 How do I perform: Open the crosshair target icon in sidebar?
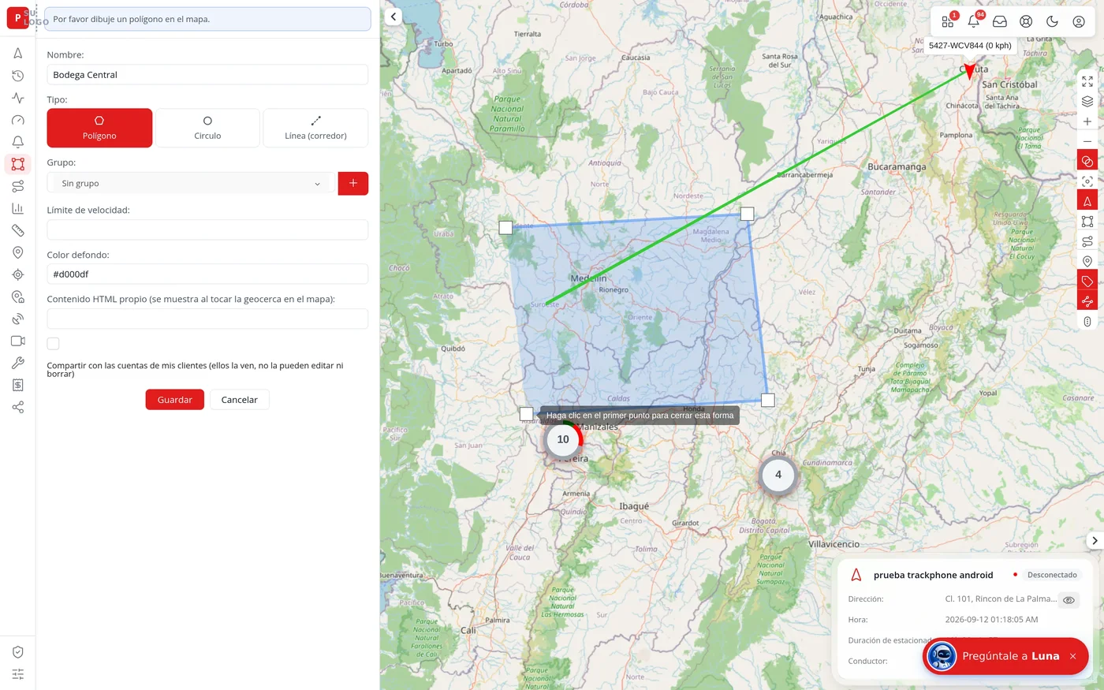click(x=17, y=274)
